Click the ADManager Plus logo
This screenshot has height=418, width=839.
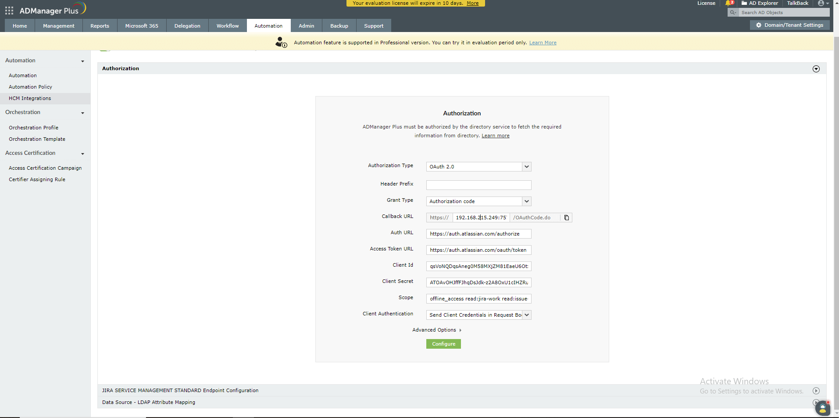click(50, 8)
